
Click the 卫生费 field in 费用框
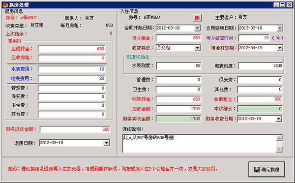click(x=71, y=105)
